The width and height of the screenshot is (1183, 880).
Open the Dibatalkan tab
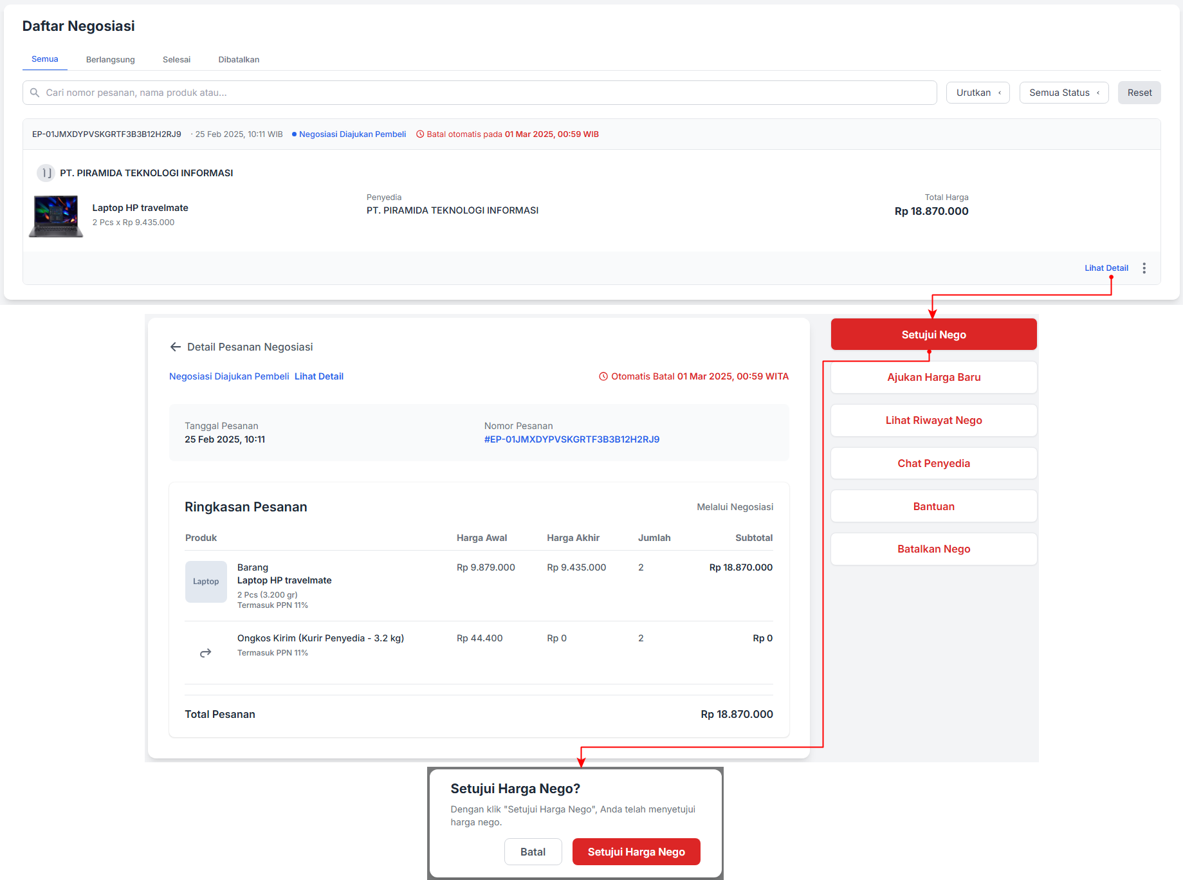(239, 60)
